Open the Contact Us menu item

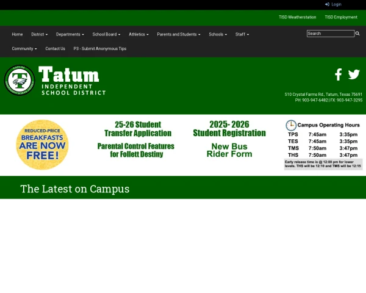tap(56, 49)
